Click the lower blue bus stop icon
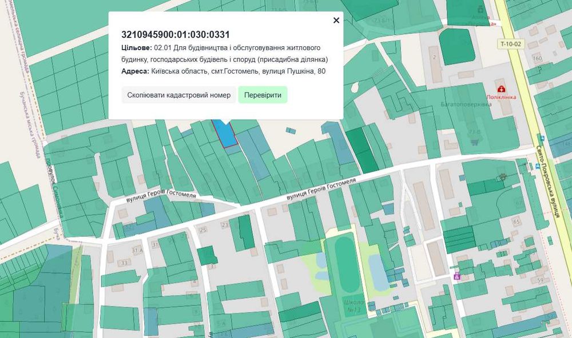This screenshot has height=338, width=572. coord(537,166)
